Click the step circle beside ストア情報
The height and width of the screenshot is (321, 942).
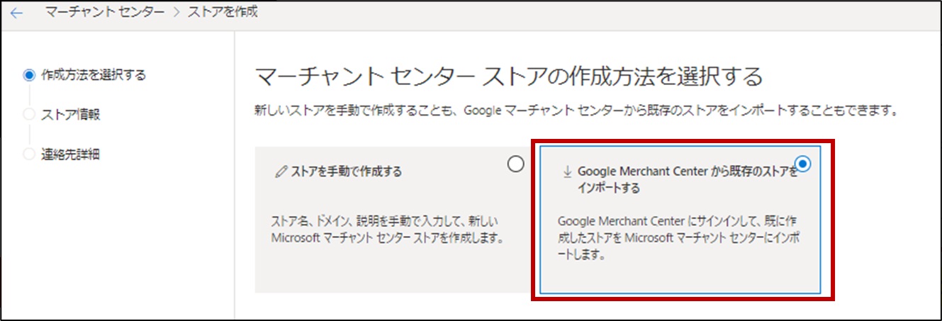point(29,114)
